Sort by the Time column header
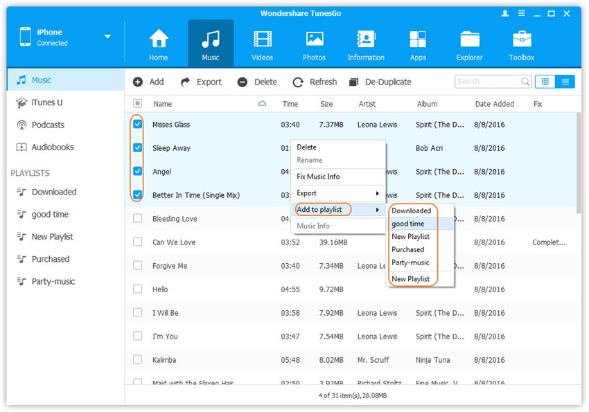 tap(290, 104)
